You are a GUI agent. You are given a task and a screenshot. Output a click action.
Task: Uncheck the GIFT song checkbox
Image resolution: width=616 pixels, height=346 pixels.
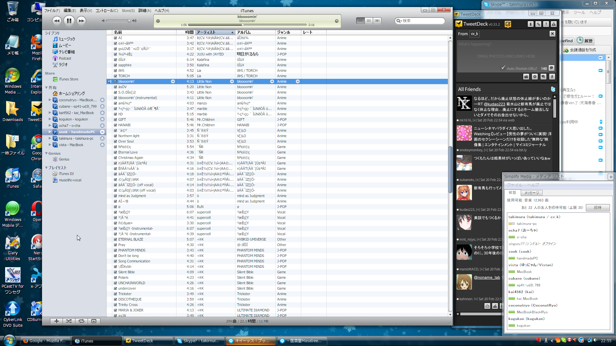coord(116,119)
